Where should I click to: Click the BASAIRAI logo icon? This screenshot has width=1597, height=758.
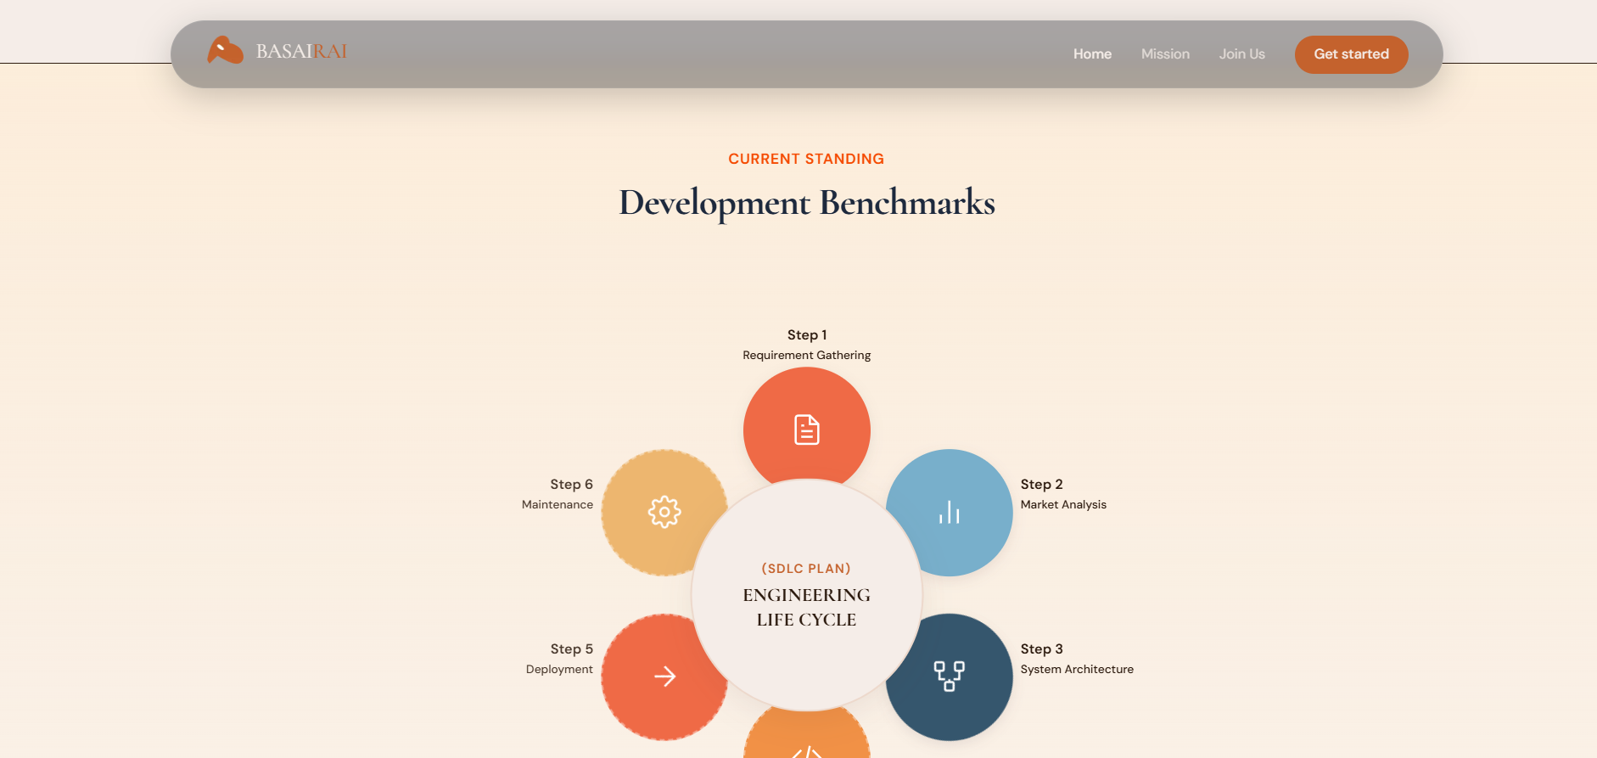[225, 51]
